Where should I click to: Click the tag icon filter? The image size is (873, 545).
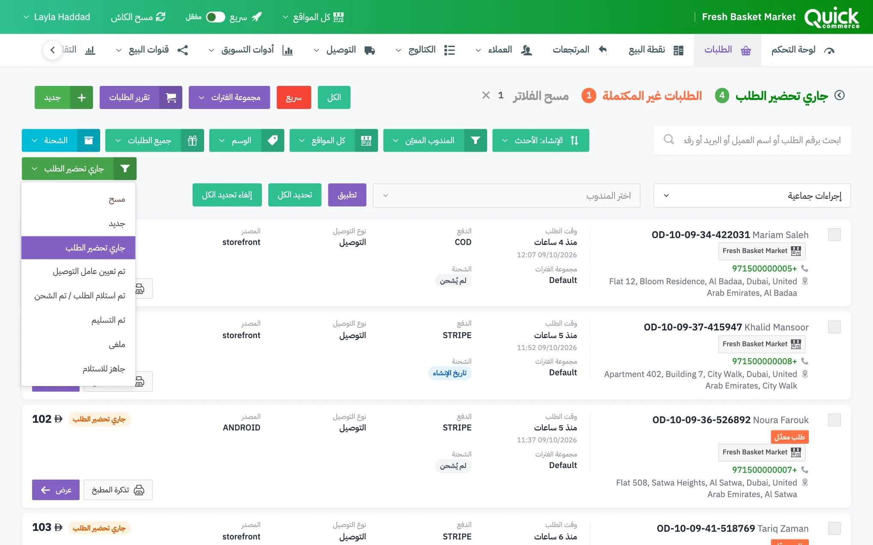tap(273, 140)
